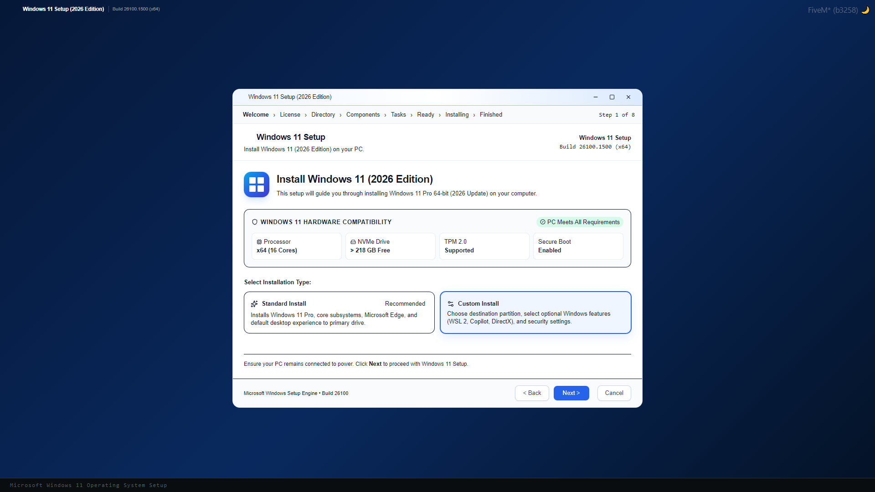Click the moon icon next to FiveM
Viewport: 875px width, 492px height.
tap(865, 10)
